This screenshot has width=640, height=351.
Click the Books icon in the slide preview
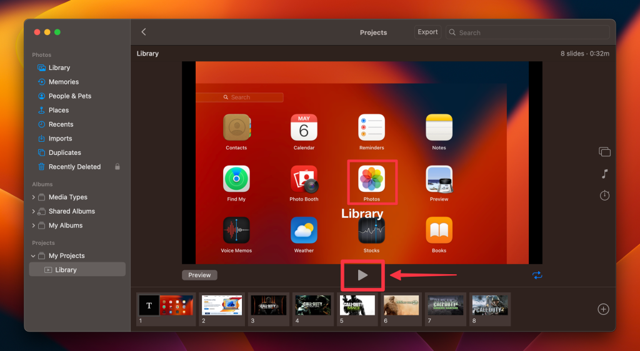pyautogui.click(x=439, y=230)
